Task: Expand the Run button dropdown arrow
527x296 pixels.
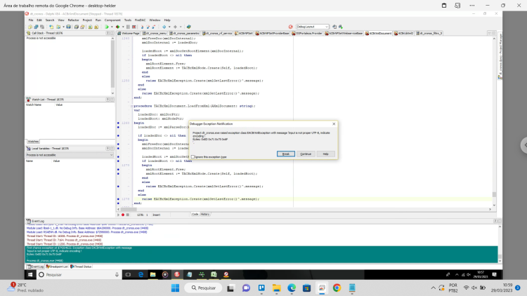Action: (112, 27)
